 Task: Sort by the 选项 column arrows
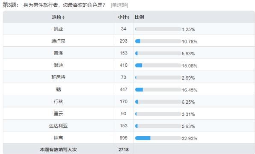pyautogui.click(x=63, y=17)
